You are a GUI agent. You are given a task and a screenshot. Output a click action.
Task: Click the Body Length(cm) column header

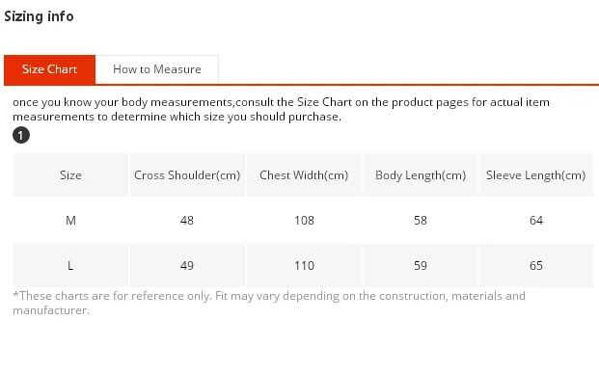[421, 175]
